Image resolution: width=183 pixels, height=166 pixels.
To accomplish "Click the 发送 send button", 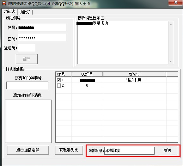I will click(168, 151).
